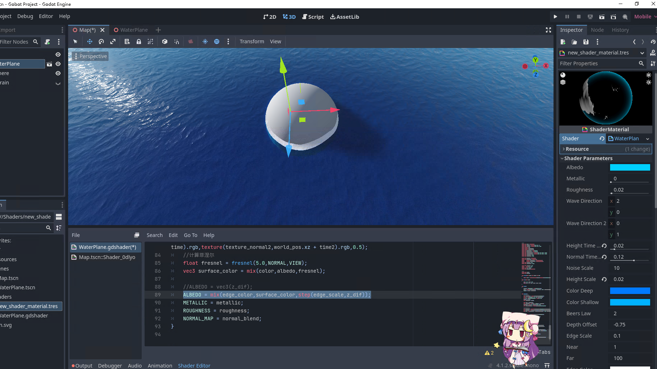Image resolution: width=657 pixels, height=369 pixels.
Task: Click the Run Project play button
Action: pos(555,17)
